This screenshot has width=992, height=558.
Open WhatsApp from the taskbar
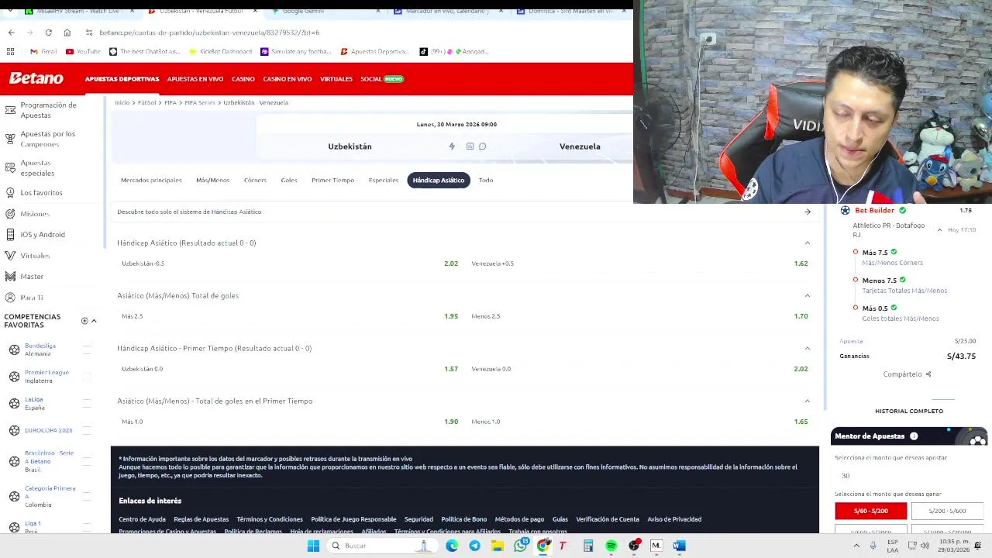[x=520, y=546]
